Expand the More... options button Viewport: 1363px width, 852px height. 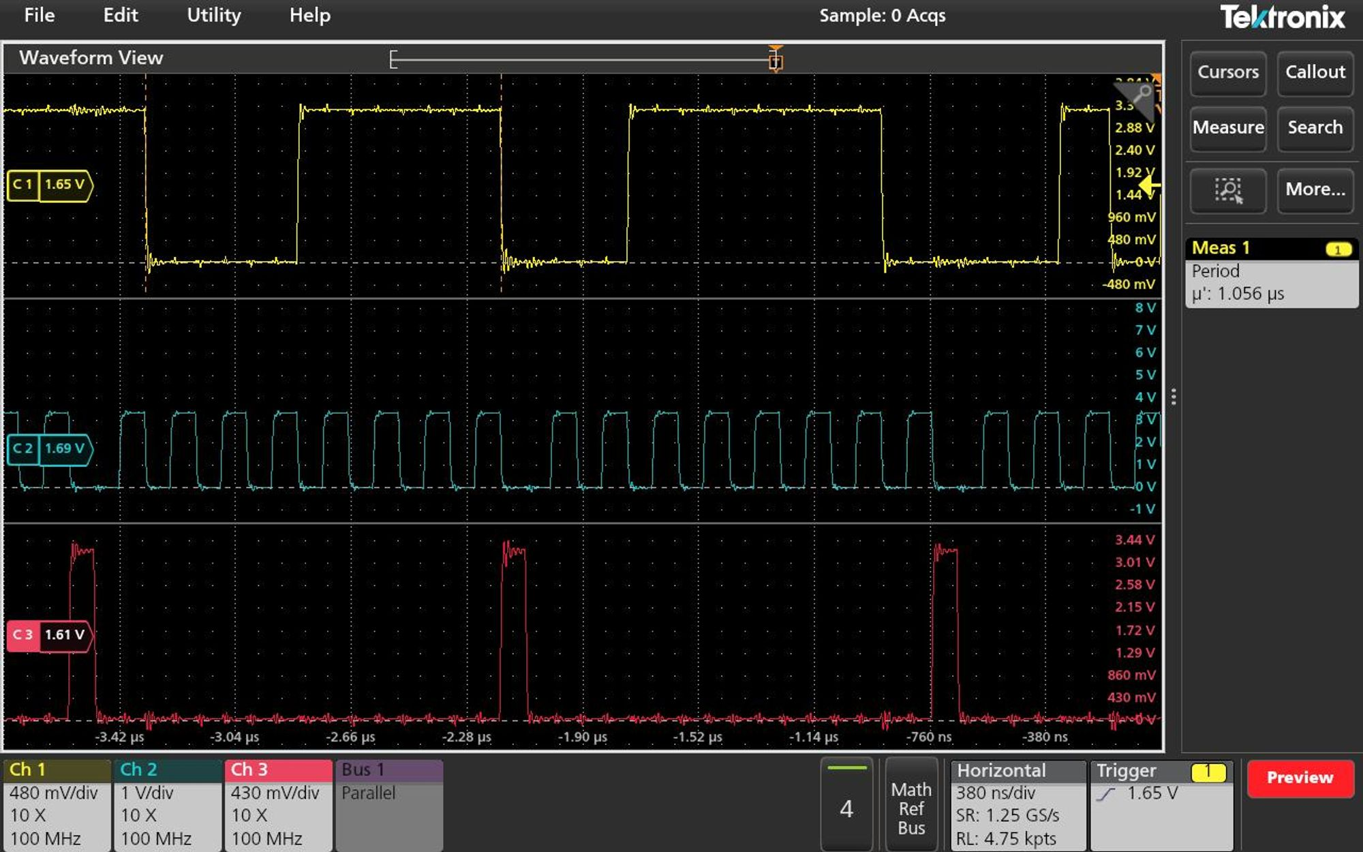pos(1315,190)
